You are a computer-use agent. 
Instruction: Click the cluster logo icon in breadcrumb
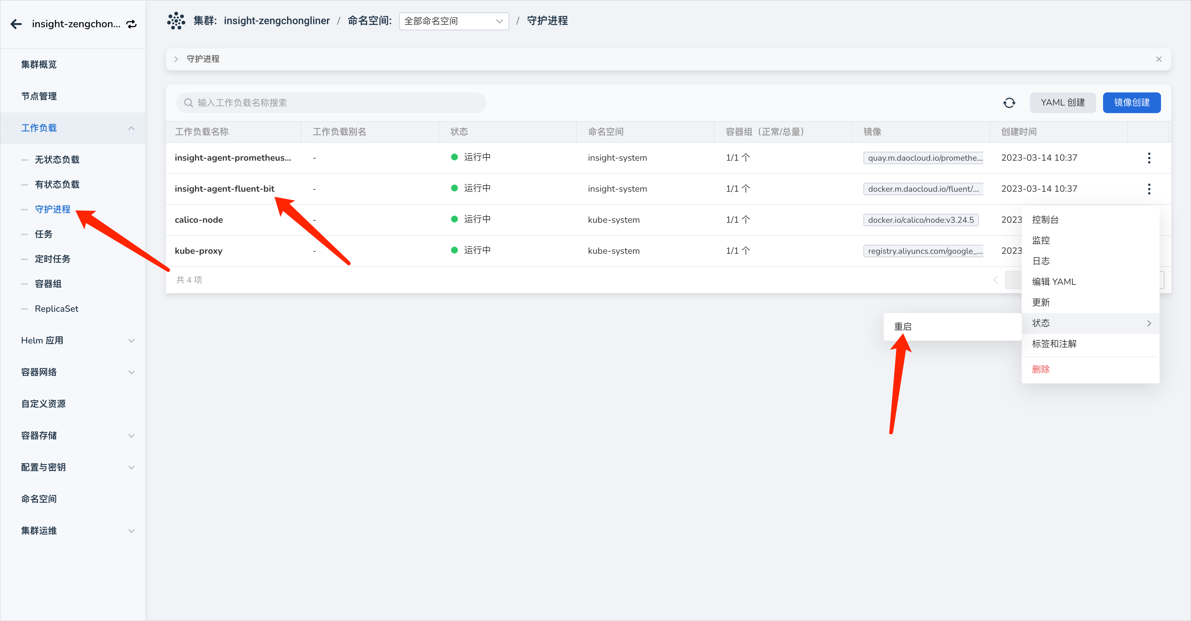[176, 21]
